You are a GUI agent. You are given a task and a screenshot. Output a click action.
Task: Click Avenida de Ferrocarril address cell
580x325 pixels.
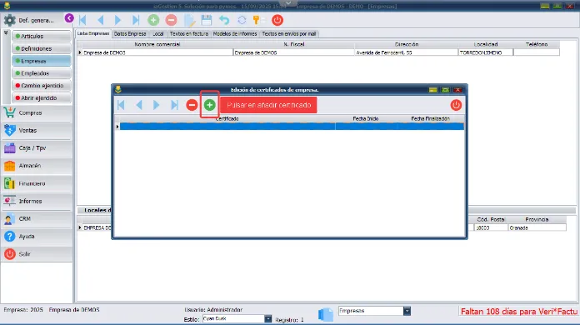click(406, 52)
